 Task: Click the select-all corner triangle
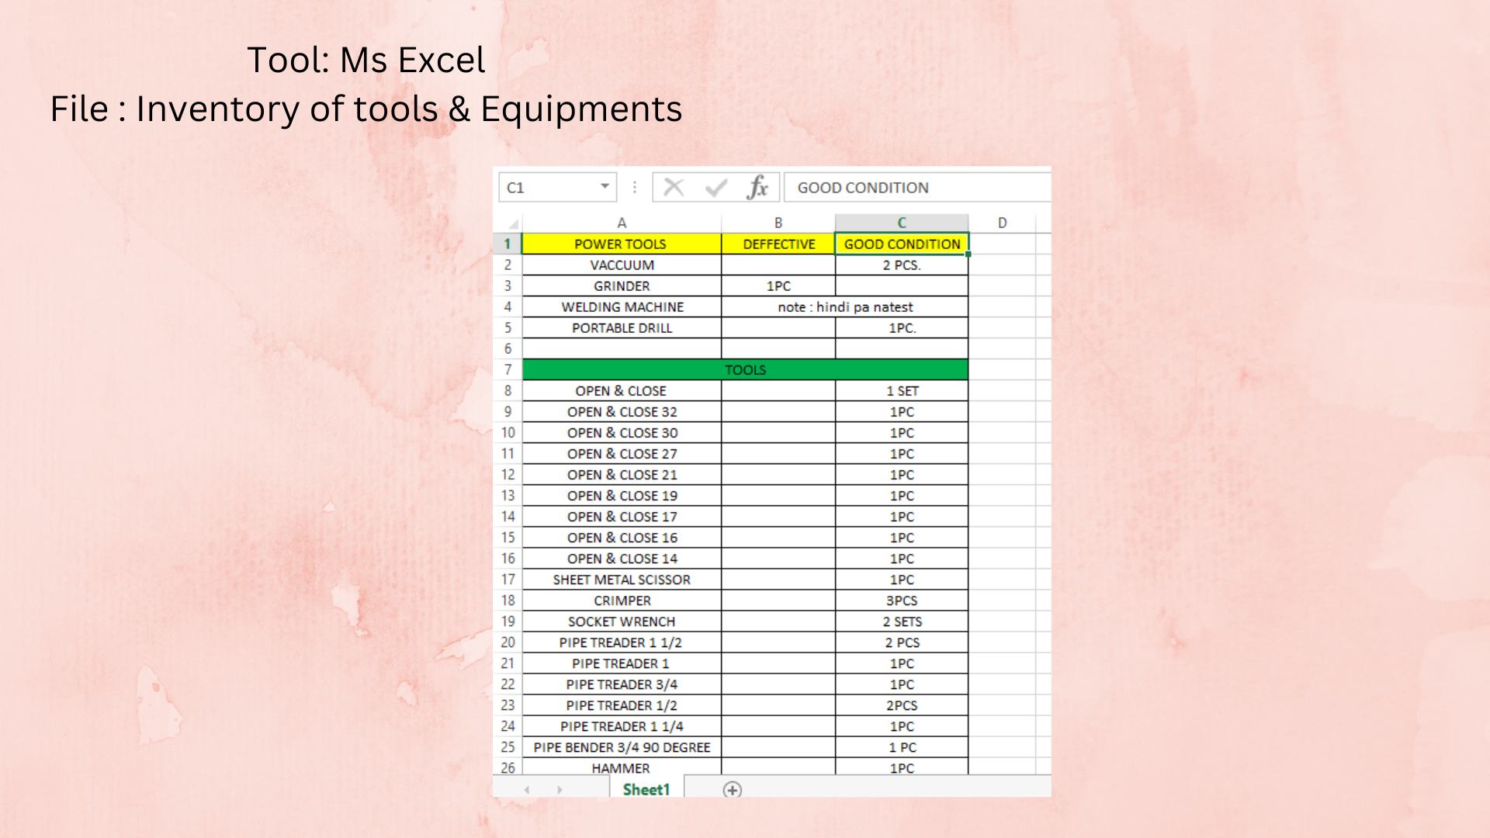point(512,223)
